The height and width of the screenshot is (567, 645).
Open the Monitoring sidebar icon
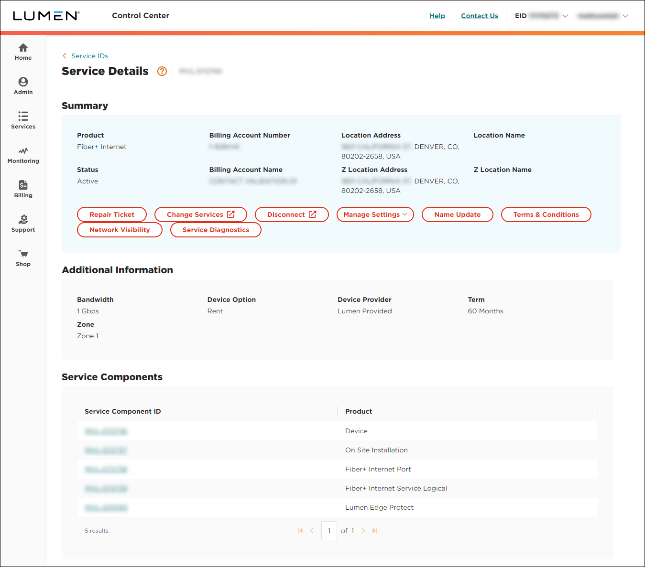23,151
